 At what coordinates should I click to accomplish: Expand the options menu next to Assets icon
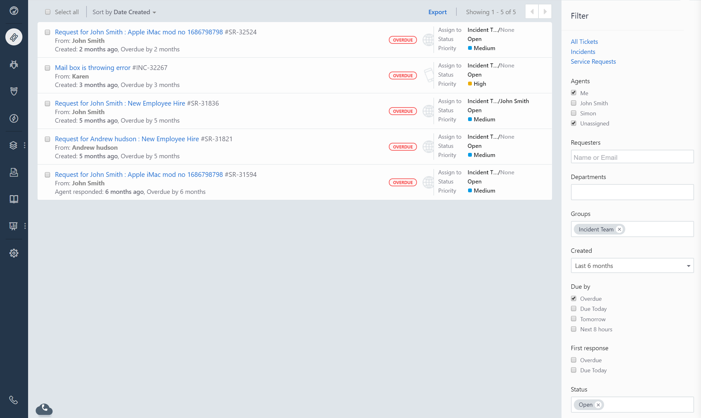[x=25, y=145]
